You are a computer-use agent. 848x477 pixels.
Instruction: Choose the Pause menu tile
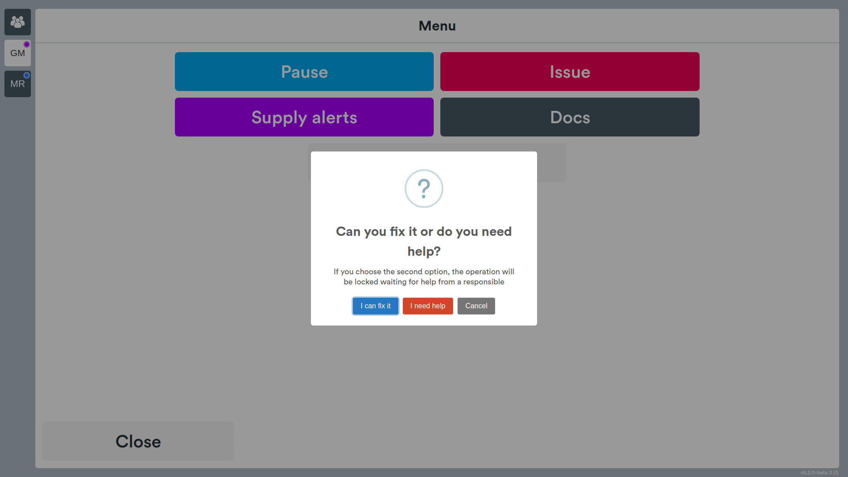[304, 72]
